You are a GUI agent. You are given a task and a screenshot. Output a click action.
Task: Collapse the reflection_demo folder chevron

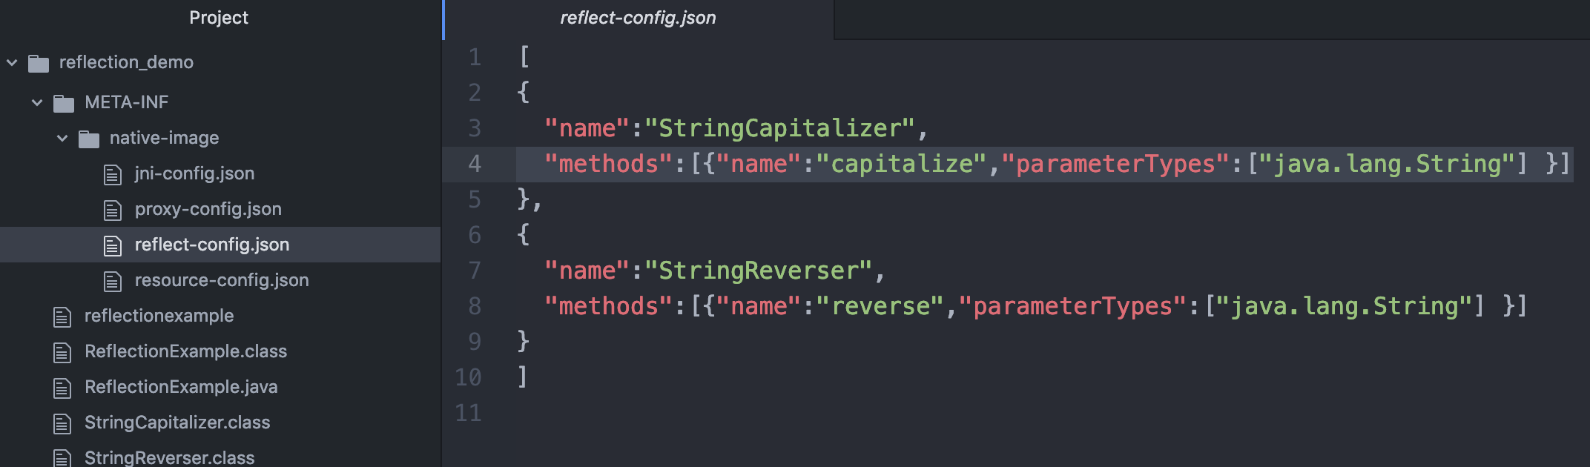pyautogui.click(x=12, y=63)
